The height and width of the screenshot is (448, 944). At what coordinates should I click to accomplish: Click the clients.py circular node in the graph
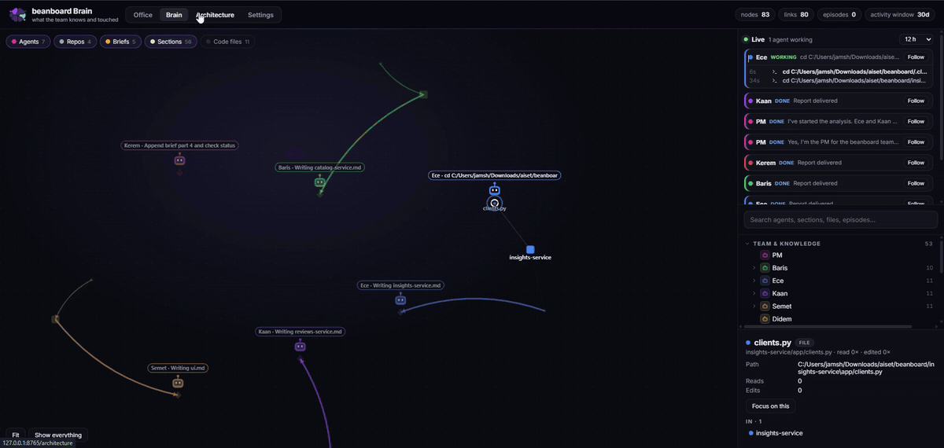pyautogui.click(x=494, y=203)
